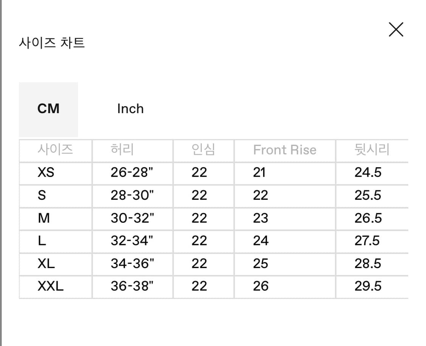Click the 36-38" waist cell

132,286
